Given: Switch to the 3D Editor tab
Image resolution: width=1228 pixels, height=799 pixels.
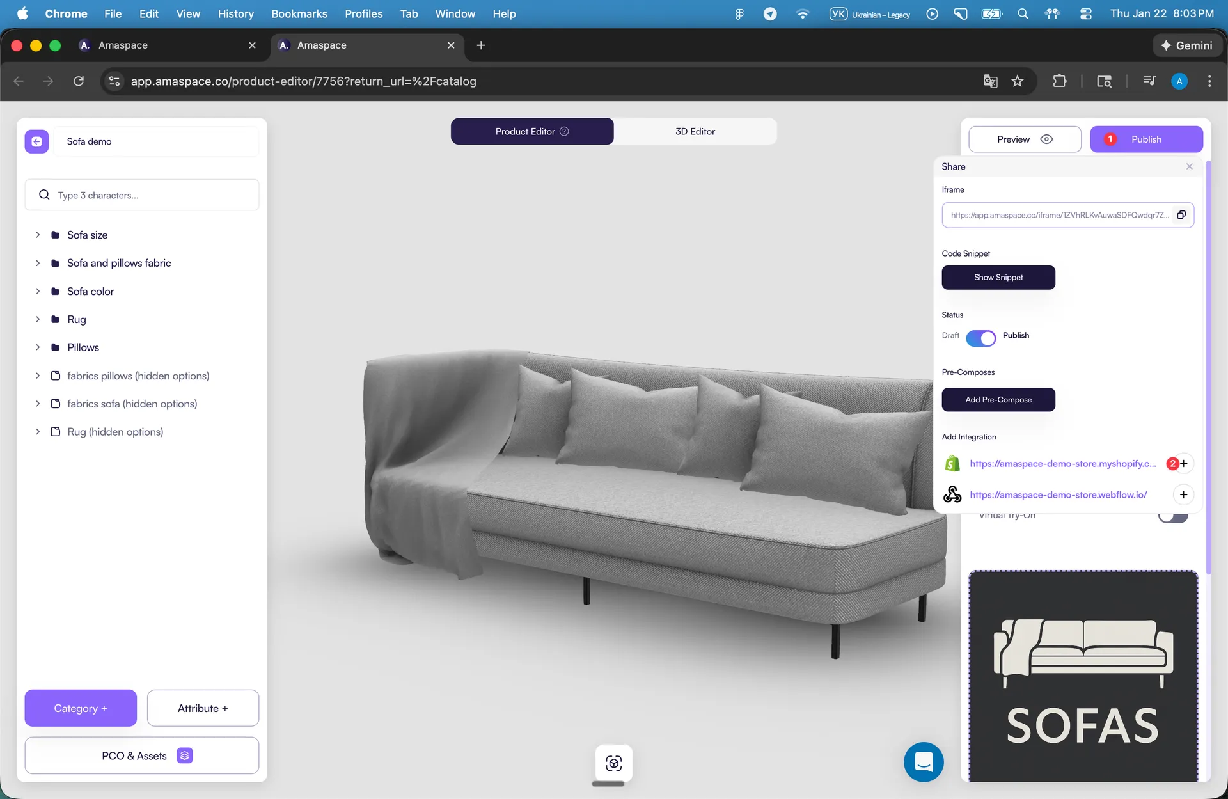Looking at the screenshot, I should pos(695,131).
